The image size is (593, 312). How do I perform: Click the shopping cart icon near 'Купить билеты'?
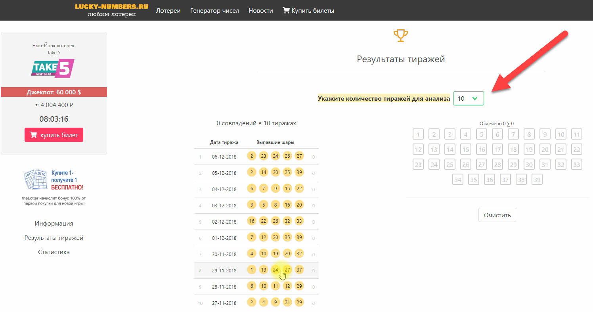point(285,10)
